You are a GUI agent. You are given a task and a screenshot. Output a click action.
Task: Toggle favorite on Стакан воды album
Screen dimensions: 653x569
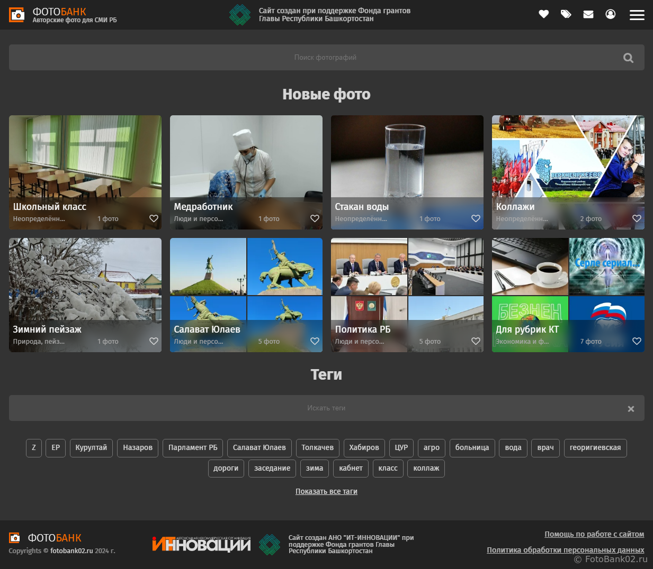pos(476,218)
